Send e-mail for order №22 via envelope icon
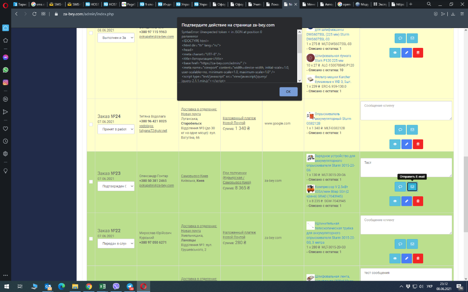 (x=412, y=244)
